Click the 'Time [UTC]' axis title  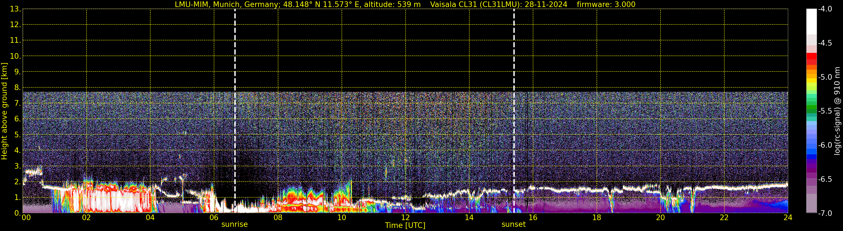point(405,225)
